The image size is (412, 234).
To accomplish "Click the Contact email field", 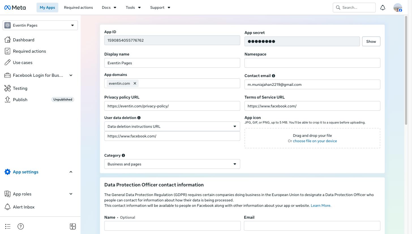I will pos(312,84).
